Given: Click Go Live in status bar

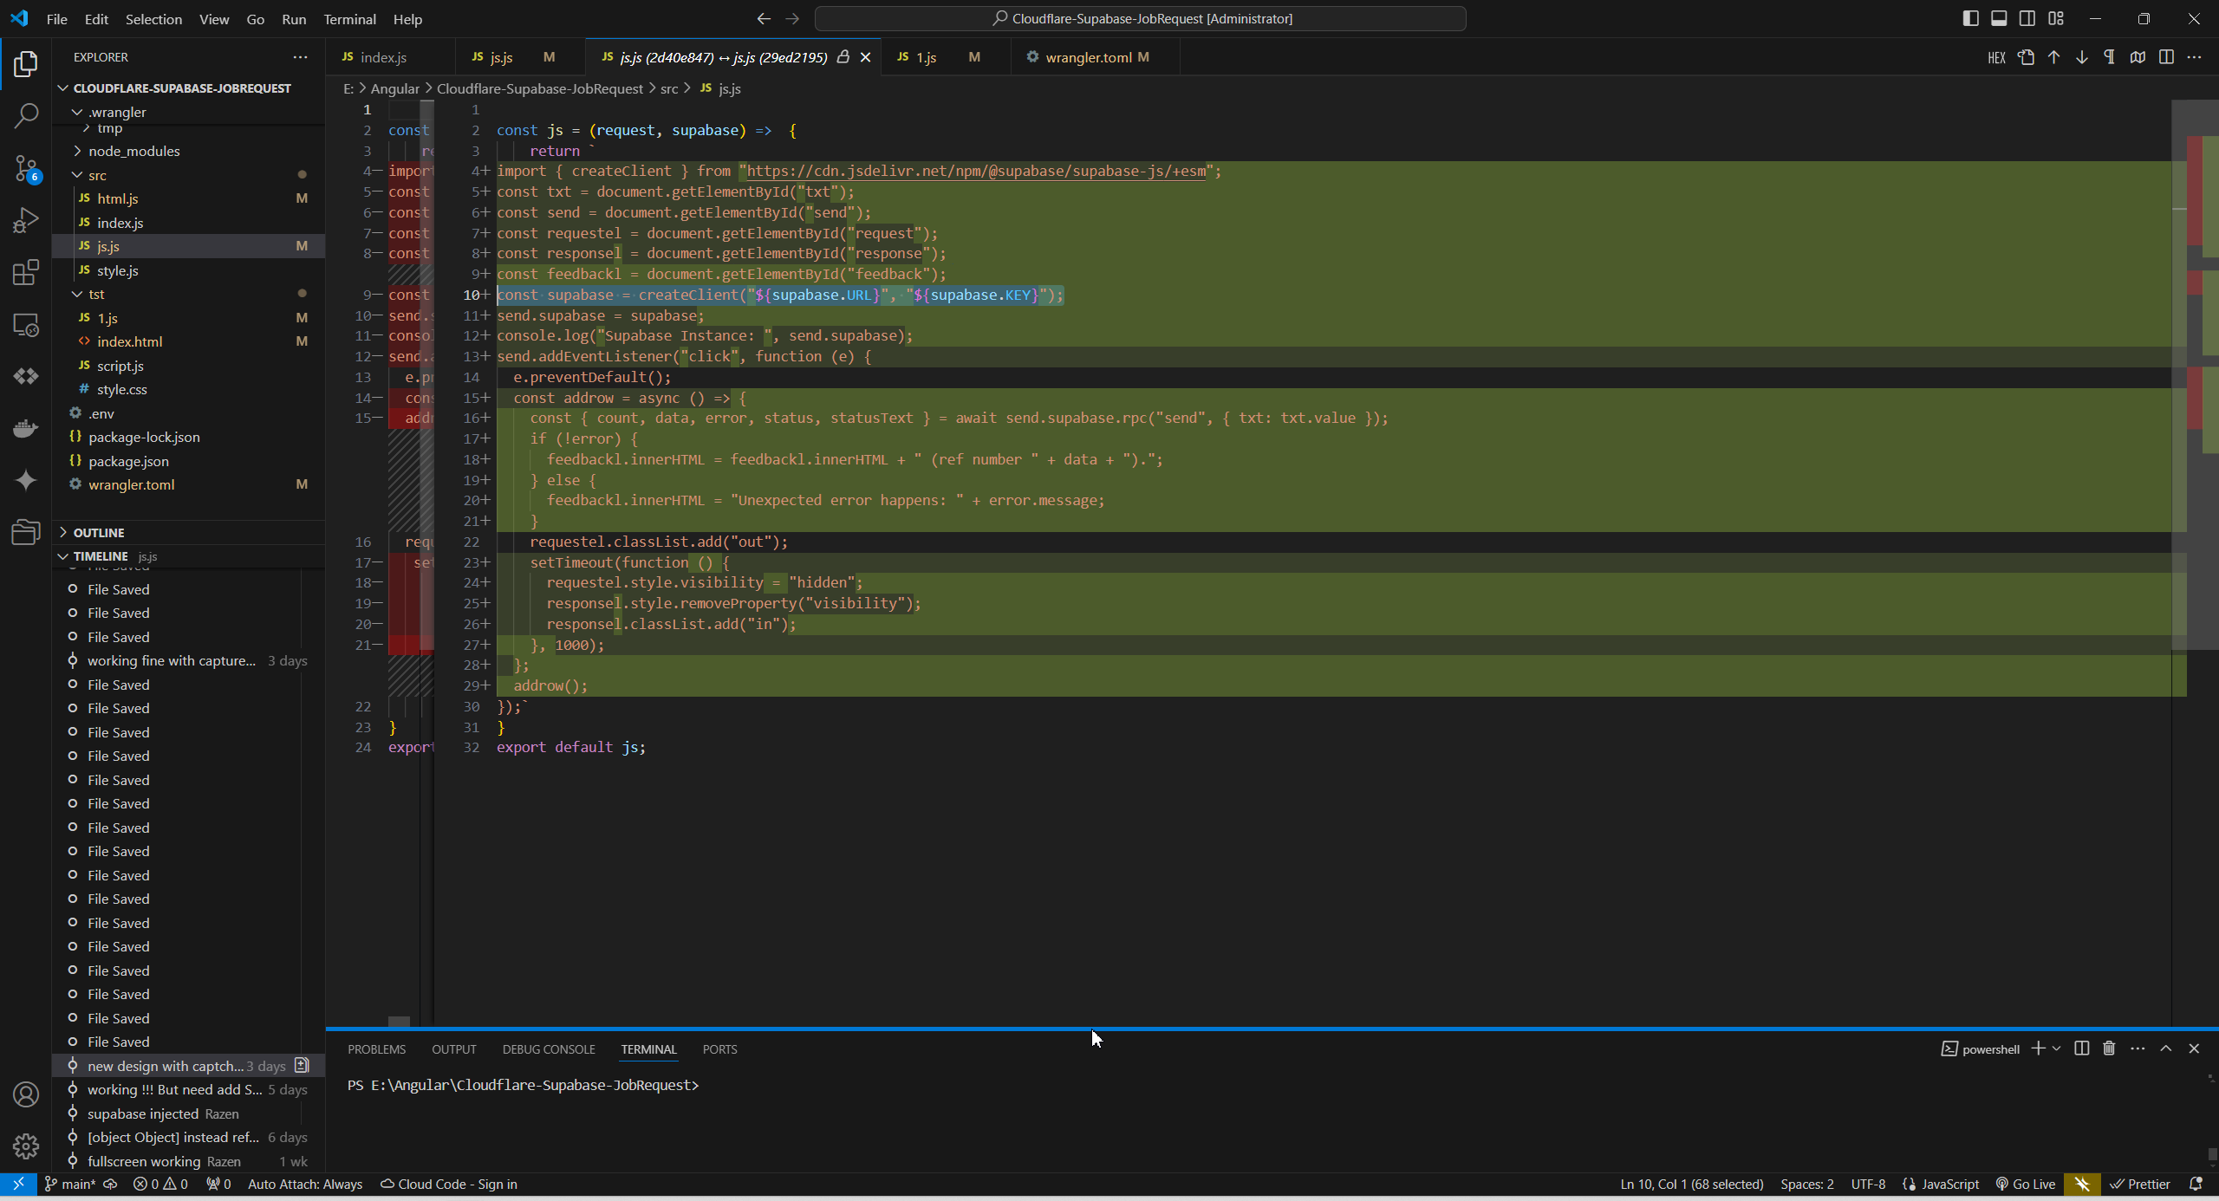Looking at the screenshot, I should 2025,1184.
